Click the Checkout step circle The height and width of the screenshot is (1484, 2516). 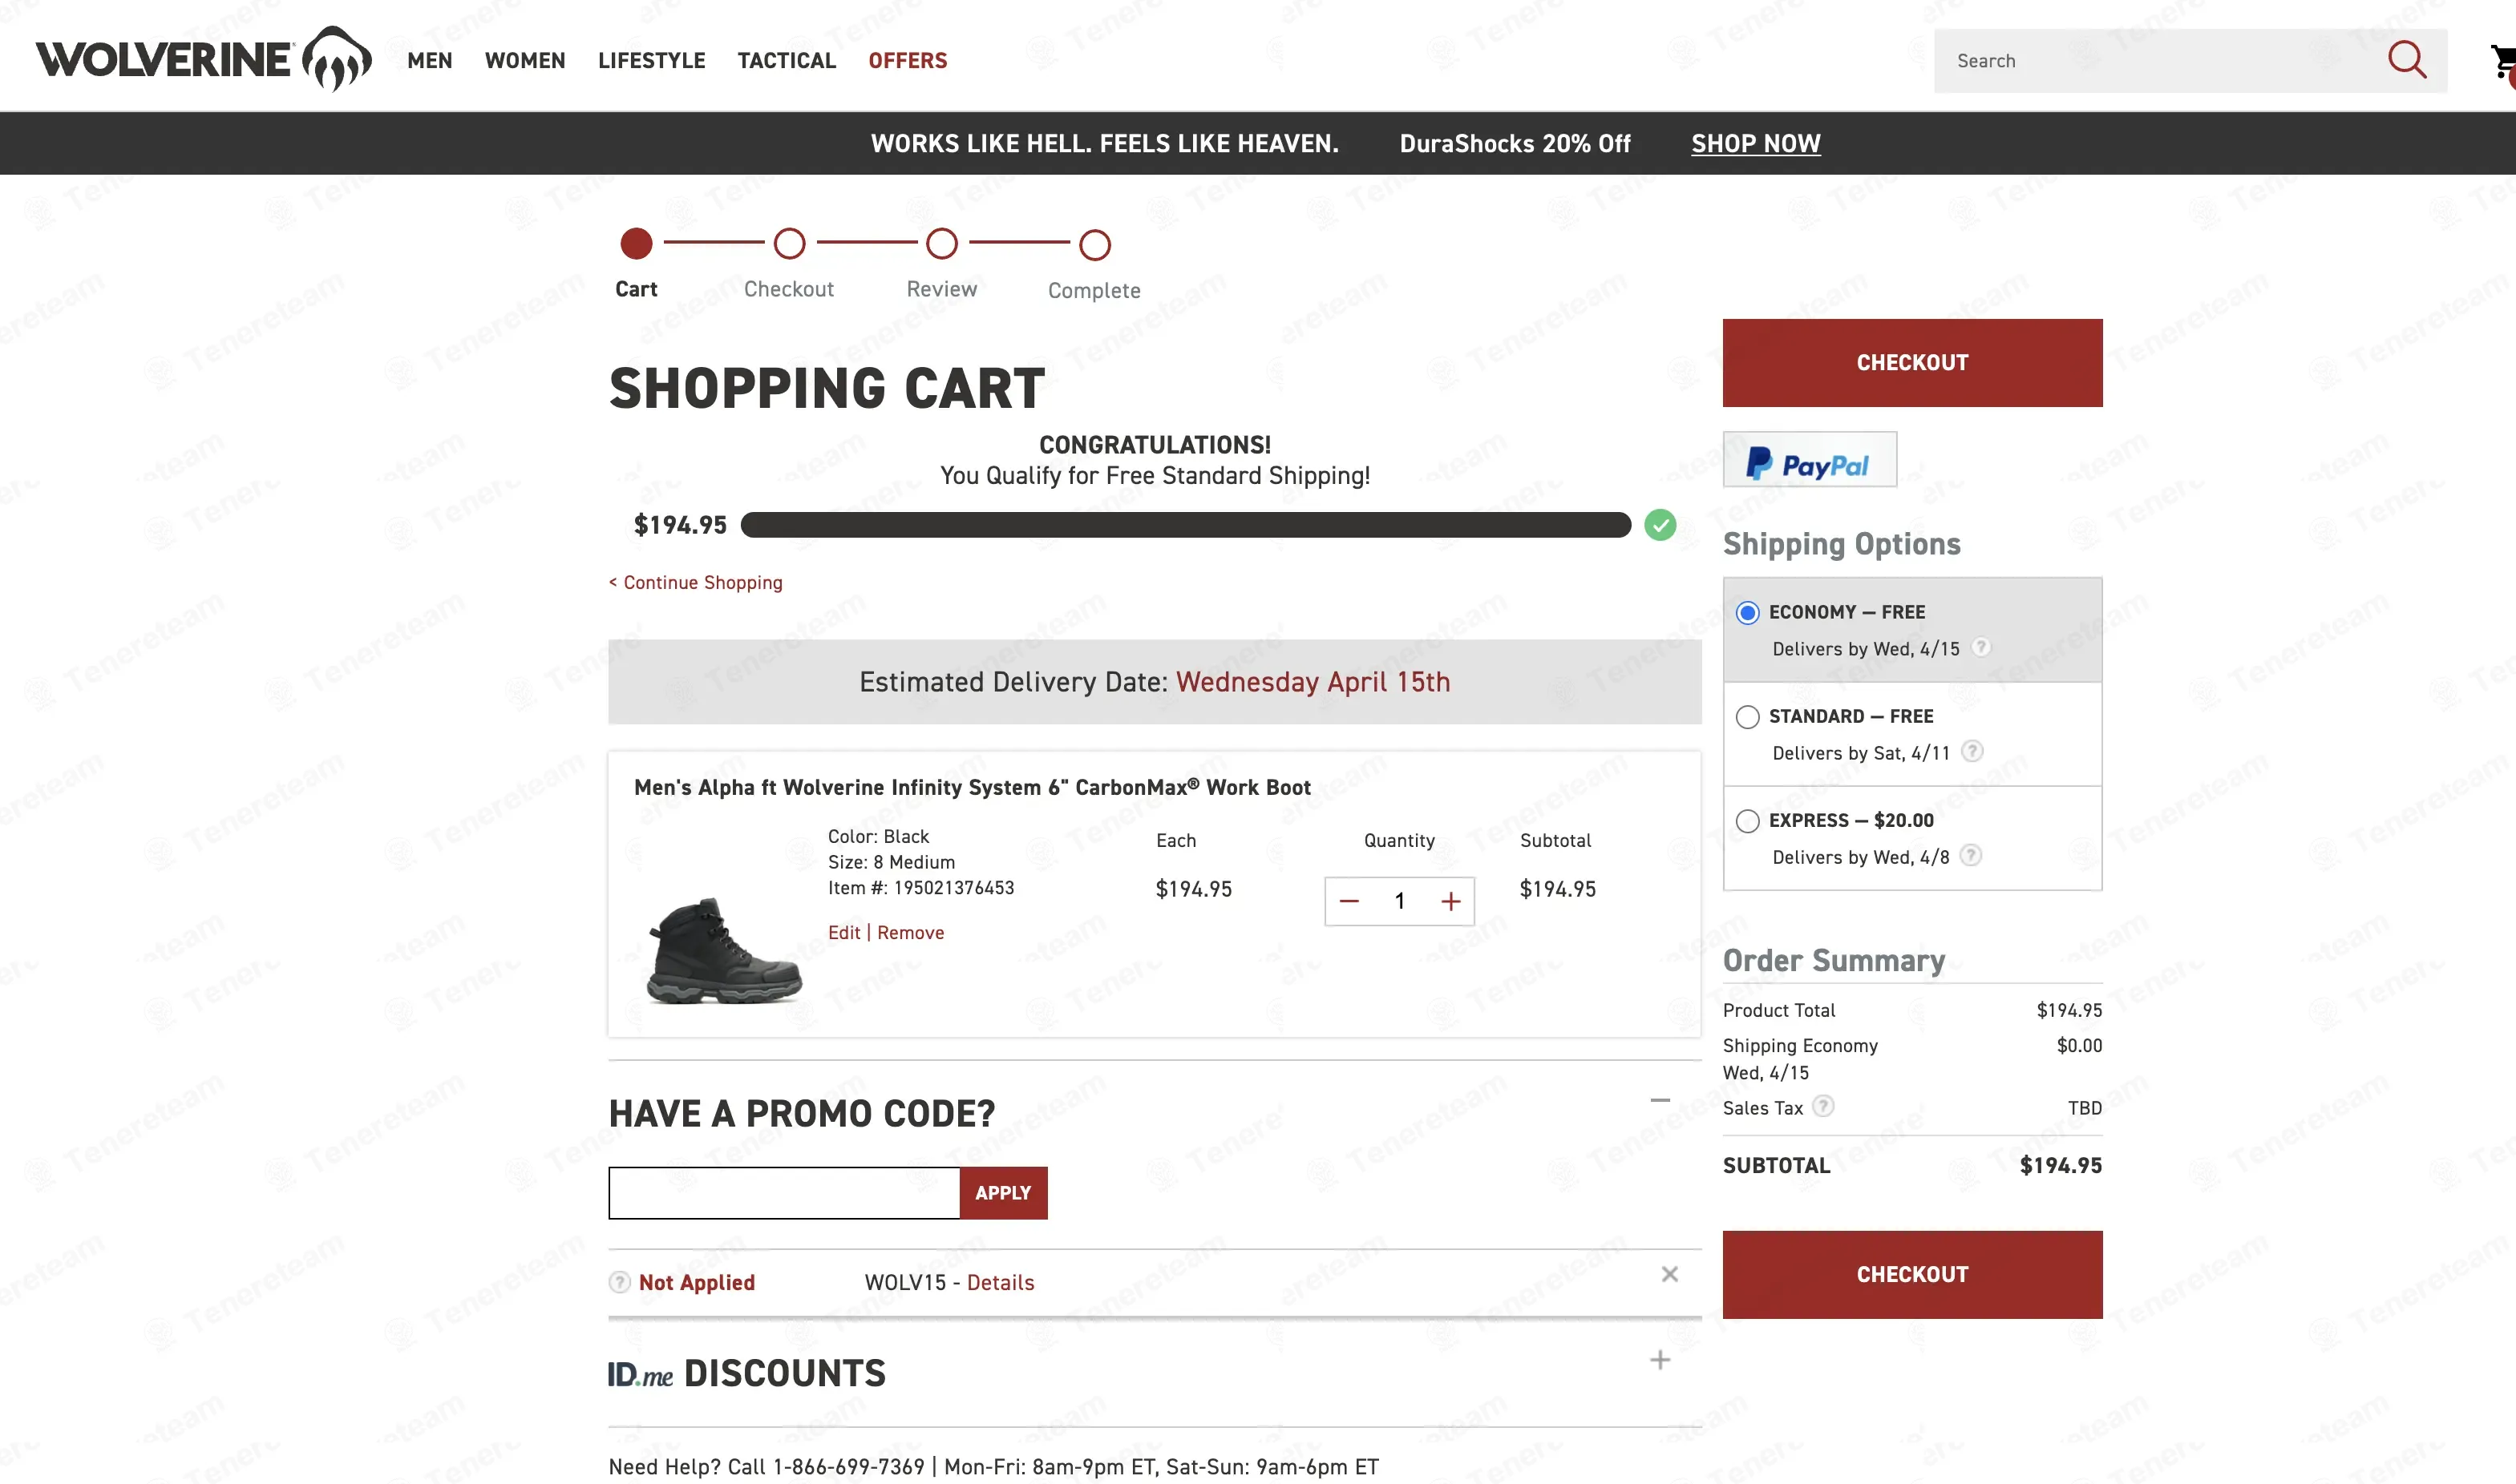tap(789, 244)
